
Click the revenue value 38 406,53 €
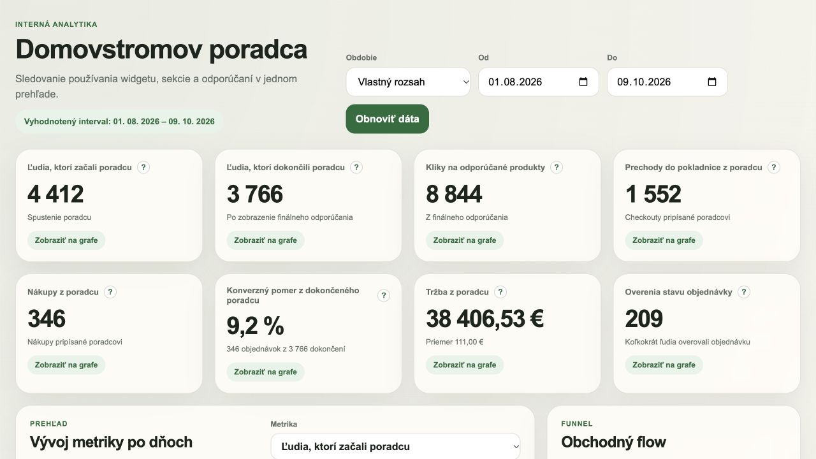tap(485, 318)
